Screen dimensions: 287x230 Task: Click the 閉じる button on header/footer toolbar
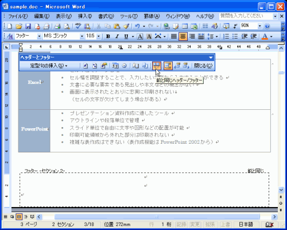coord(203,66)
